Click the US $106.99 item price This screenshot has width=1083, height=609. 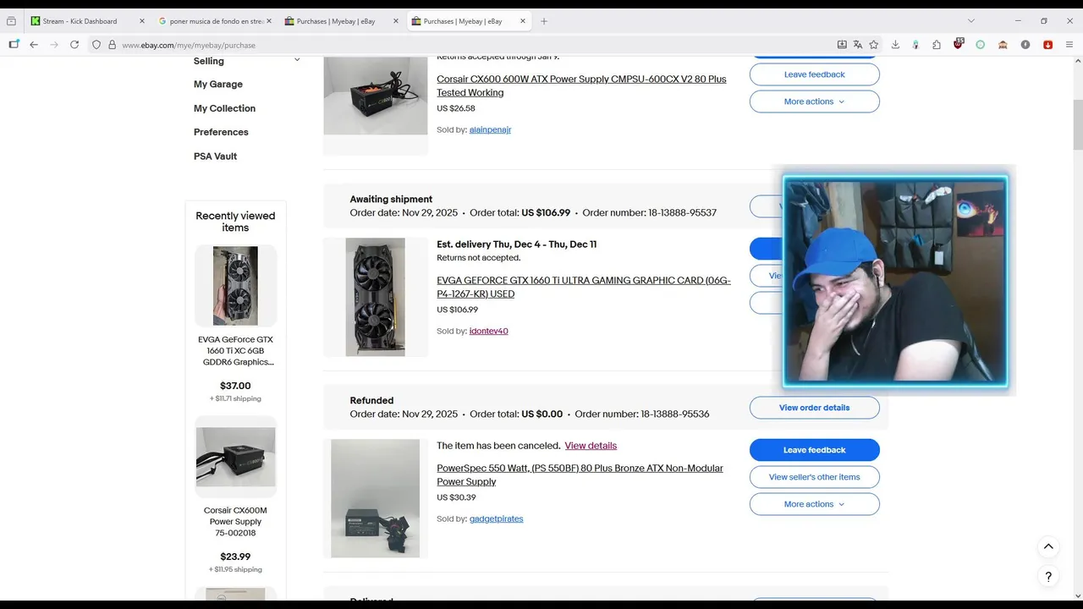[x=457, y=310]
